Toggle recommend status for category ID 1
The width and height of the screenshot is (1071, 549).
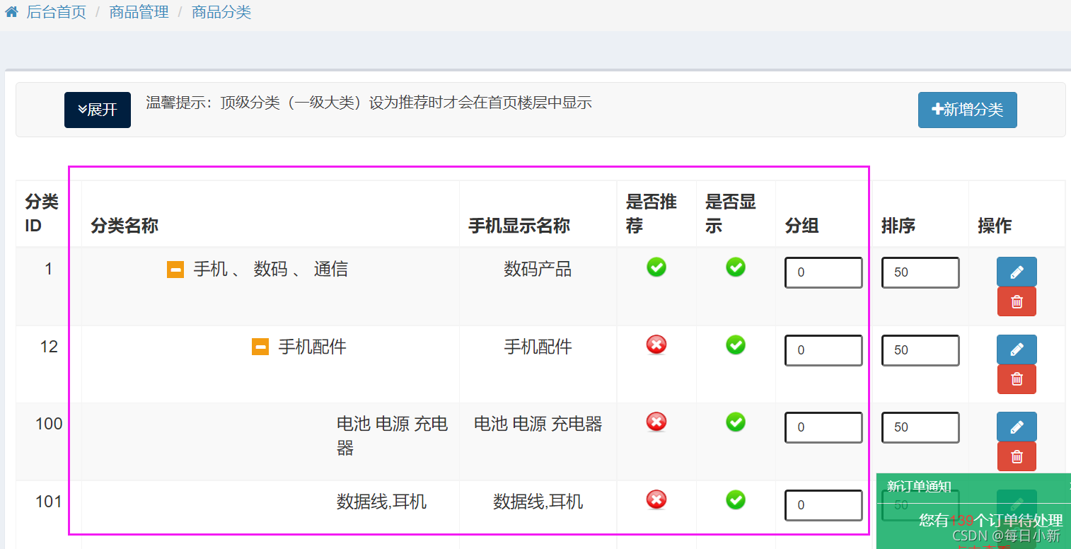point(656,267)
